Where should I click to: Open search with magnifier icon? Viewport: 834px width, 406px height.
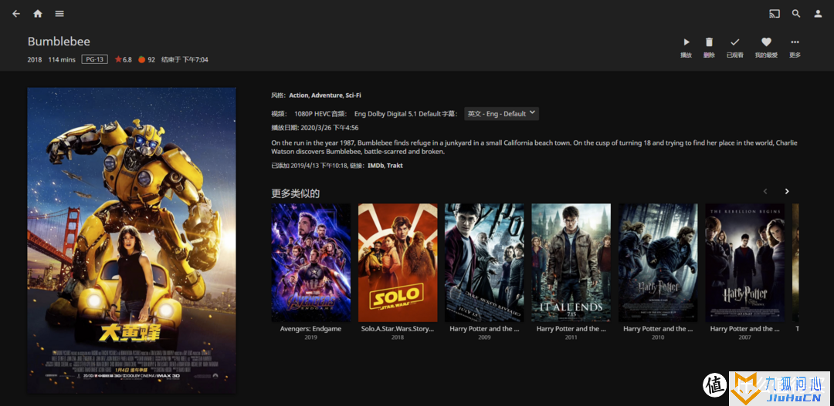tap(796, 14)
